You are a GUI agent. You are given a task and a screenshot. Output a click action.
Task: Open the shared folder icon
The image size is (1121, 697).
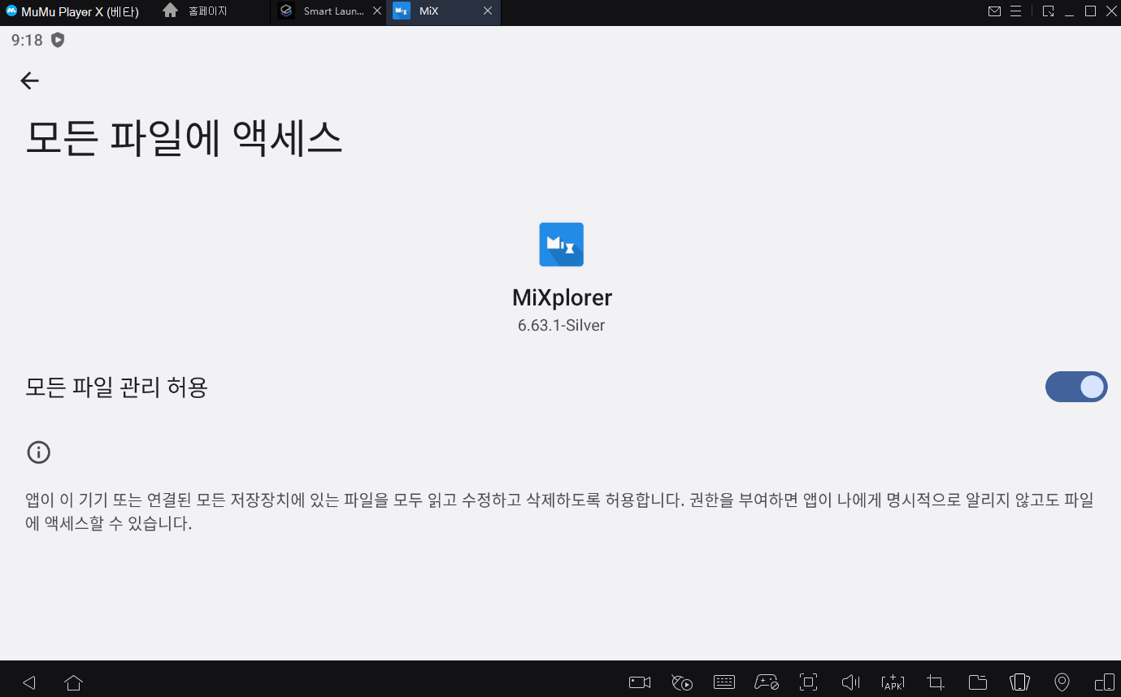977,682
